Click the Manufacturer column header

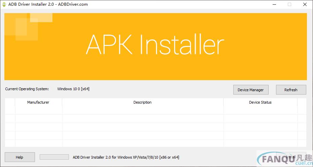pos(38,102)
